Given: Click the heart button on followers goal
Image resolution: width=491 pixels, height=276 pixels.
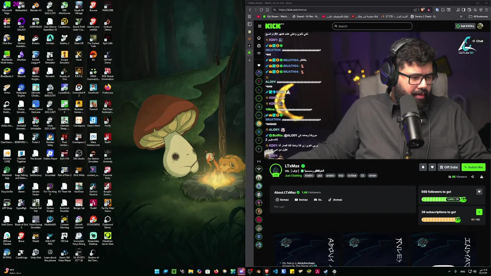Looking at the screenshot, I should (479, 192).
